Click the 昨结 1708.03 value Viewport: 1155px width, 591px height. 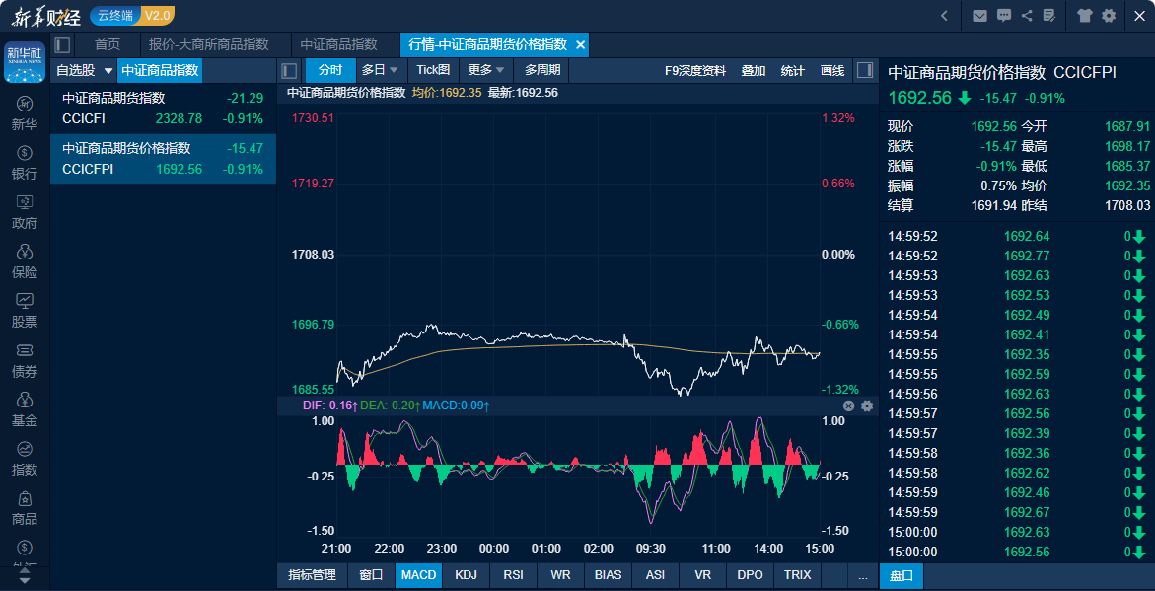click(x=1127, y=205)
